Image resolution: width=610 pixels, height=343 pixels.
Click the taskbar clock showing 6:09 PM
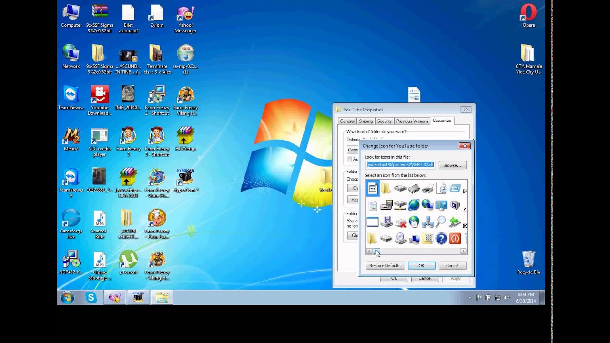(x=526, y=298)
